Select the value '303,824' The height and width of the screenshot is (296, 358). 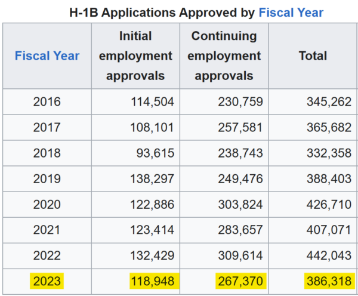pos(240,204)
